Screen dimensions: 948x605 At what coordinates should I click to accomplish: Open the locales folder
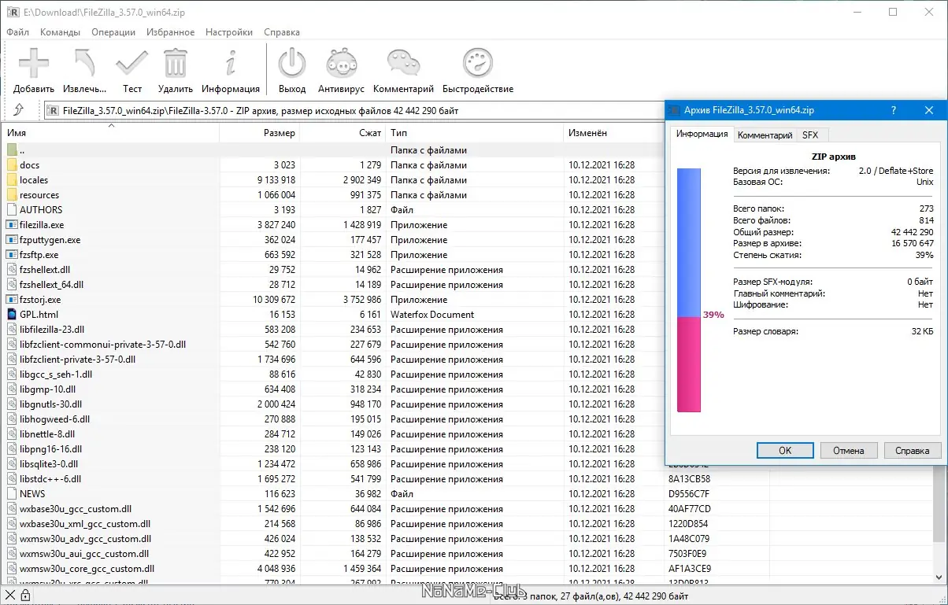click(34, 180)
